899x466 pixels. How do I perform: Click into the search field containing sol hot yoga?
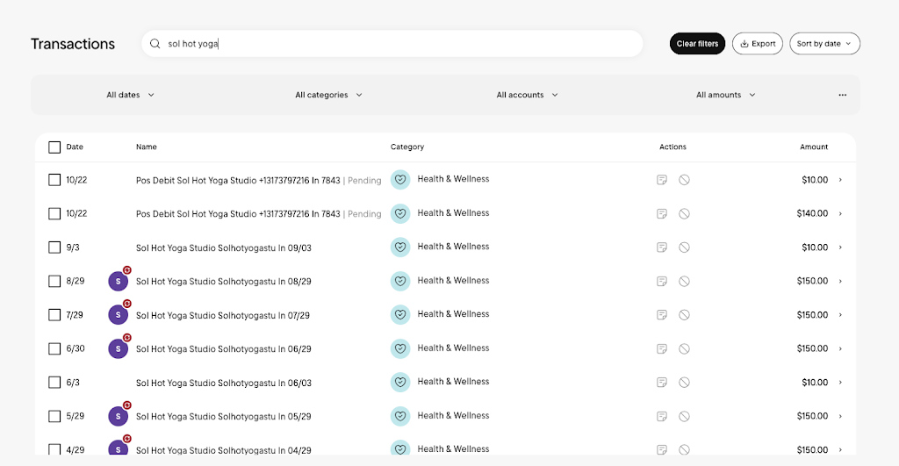395,44
